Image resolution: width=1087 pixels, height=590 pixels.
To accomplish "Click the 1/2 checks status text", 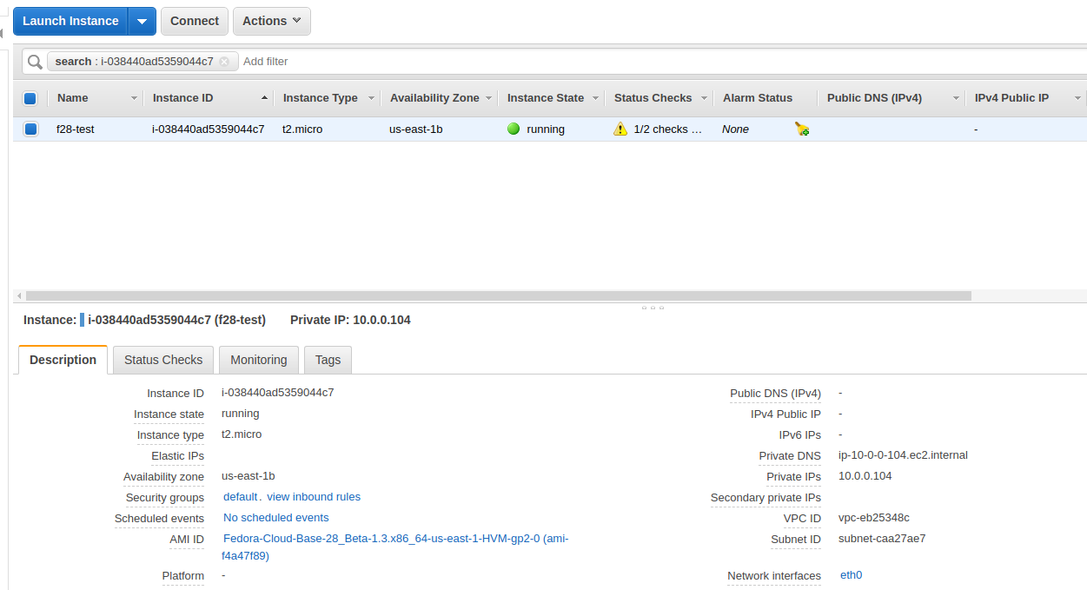I will 667,129.
